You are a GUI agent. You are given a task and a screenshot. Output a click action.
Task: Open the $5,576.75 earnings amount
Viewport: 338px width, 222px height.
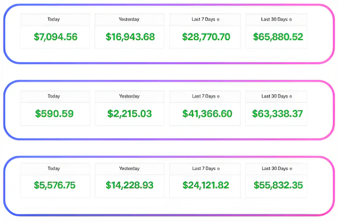55,185
